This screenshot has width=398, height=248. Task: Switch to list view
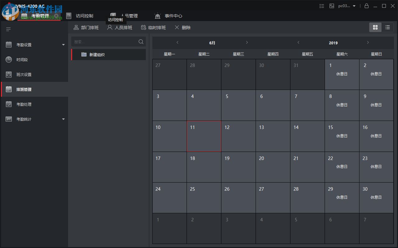[x=387, y=27]
